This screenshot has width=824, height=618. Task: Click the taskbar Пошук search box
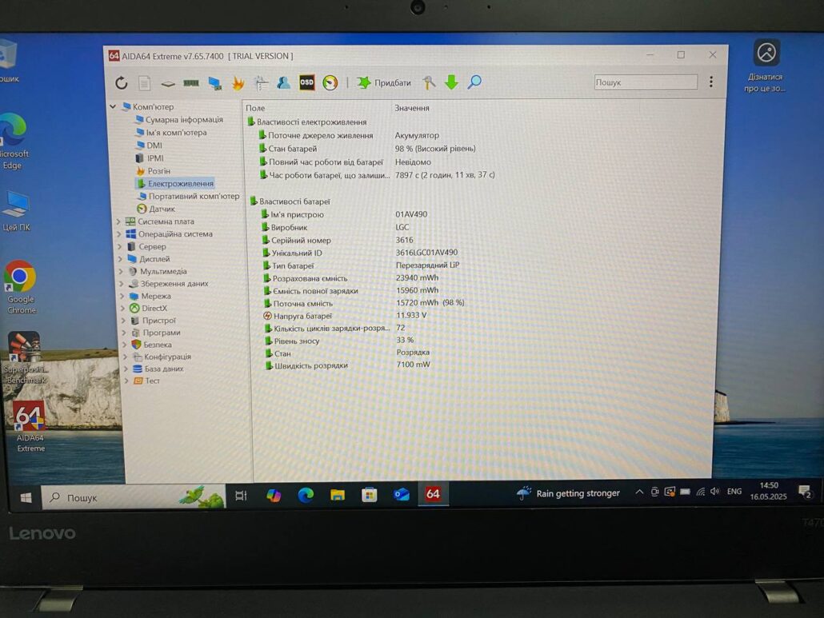[x=134, y=496]
